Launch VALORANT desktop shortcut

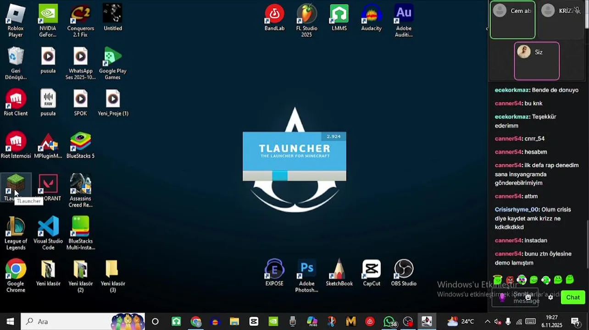(x=48, y=188)
